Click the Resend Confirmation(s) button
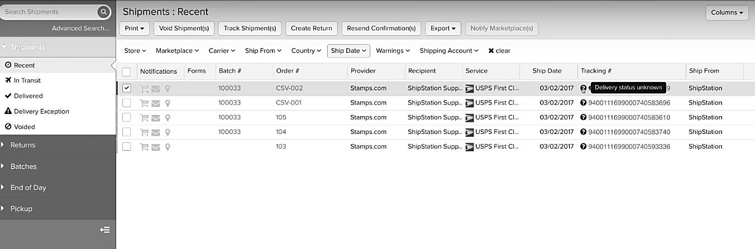The width and height of the screenshot is (755, 249). (381, 28)
